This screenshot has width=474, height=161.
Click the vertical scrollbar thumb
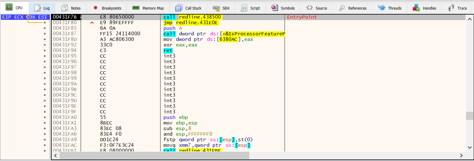pos(469,115)
